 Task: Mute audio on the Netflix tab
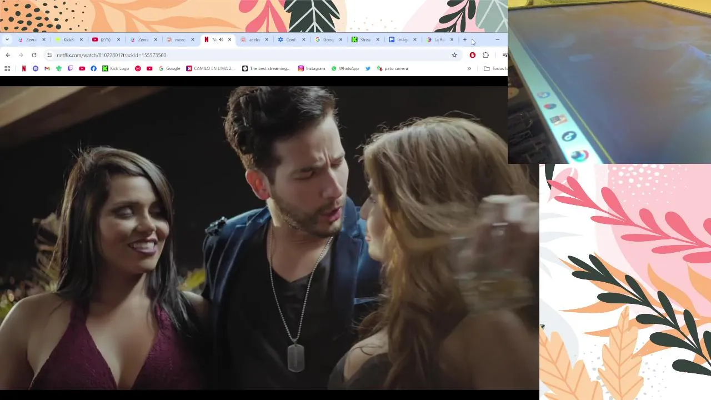[221, 39]
